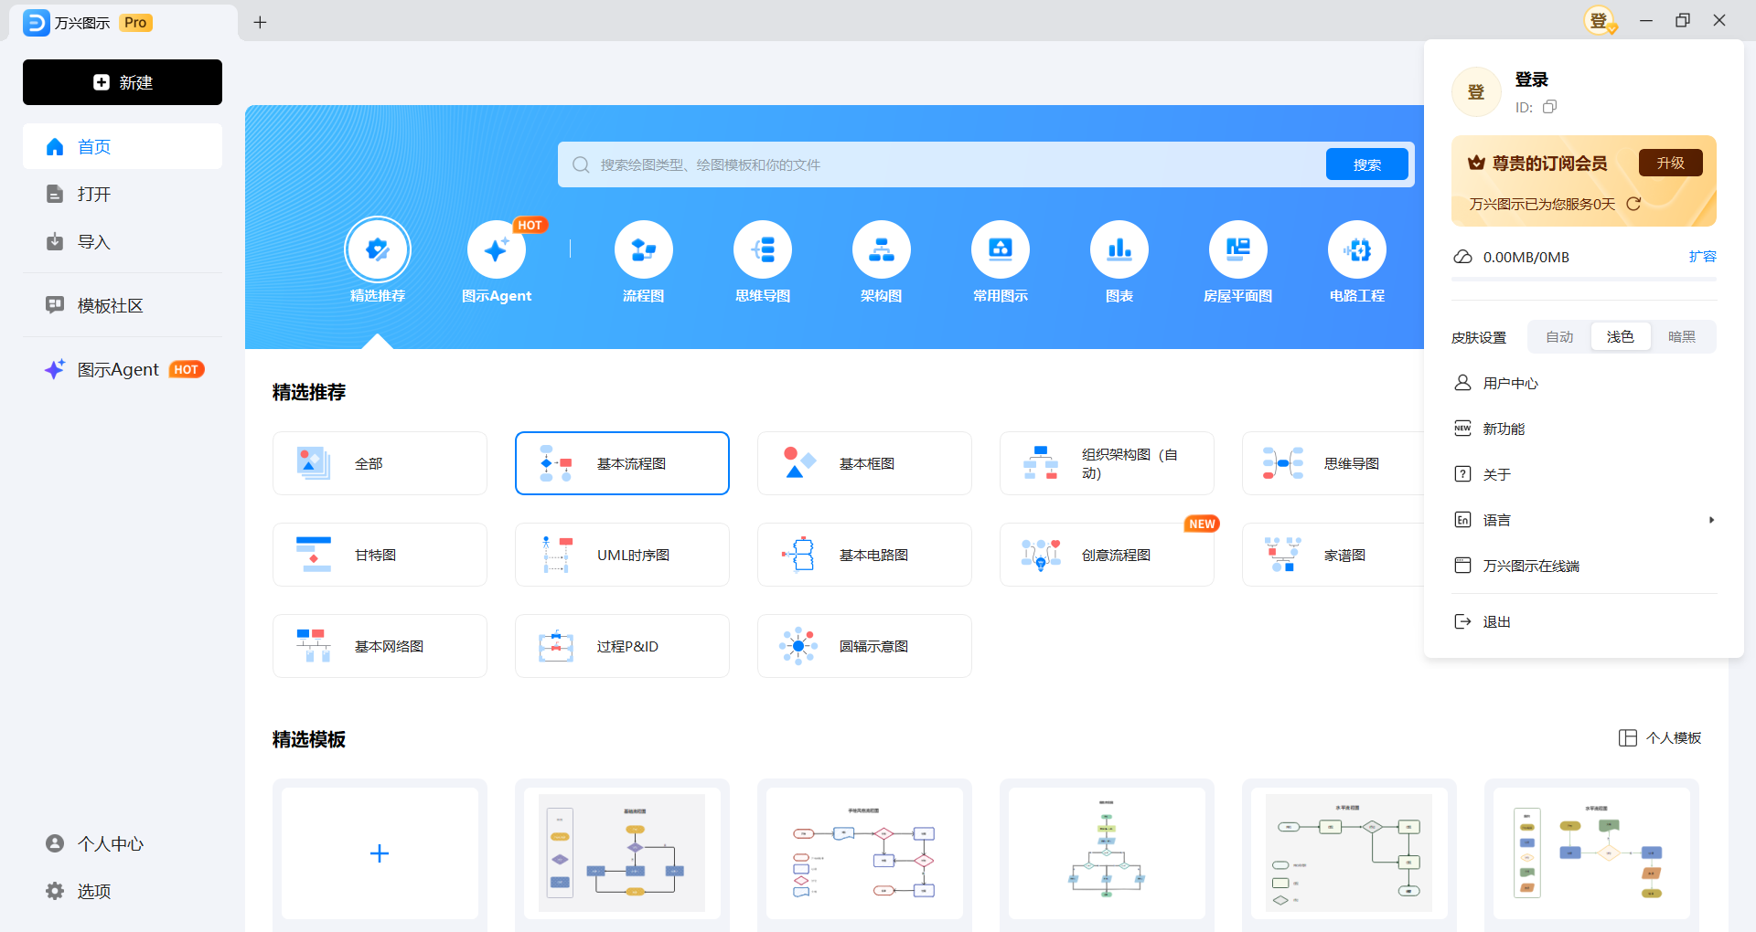Launch 图示Agent from the sidebar
This screenshot has width=1756, height=932.
pos(119,369)
